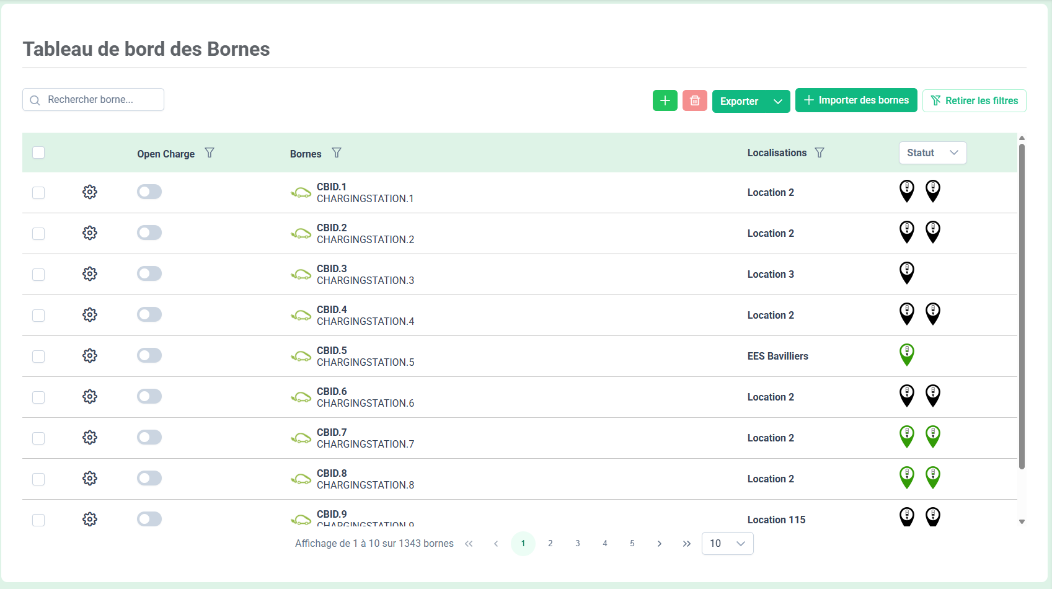Screen dimensions: 1052x589
Task: Jump to the last page of results
Action: (x=686, y=544)
